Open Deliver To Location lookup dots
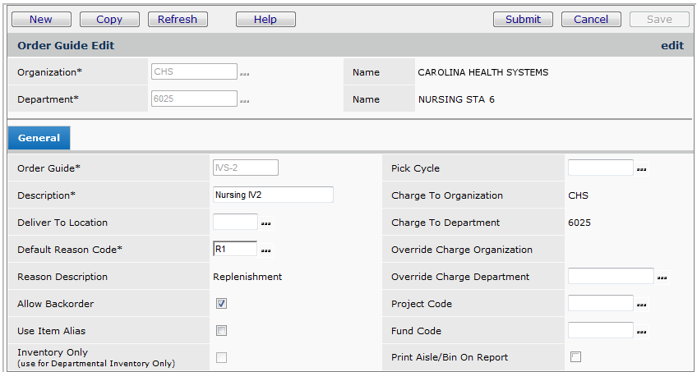 (266, 223)
